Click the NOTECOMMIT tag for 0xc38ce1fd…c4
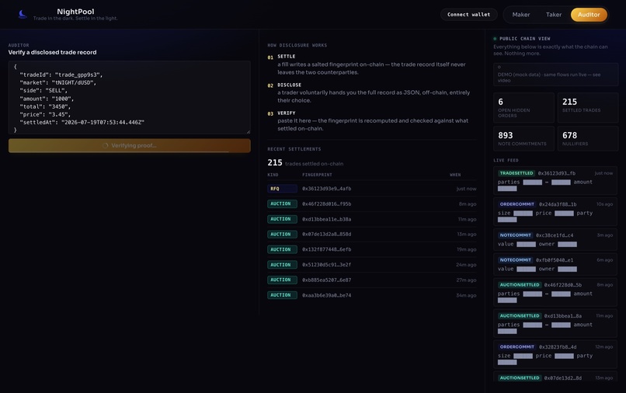This screenshot has width=626, height=393. click(x=516, y=235)
